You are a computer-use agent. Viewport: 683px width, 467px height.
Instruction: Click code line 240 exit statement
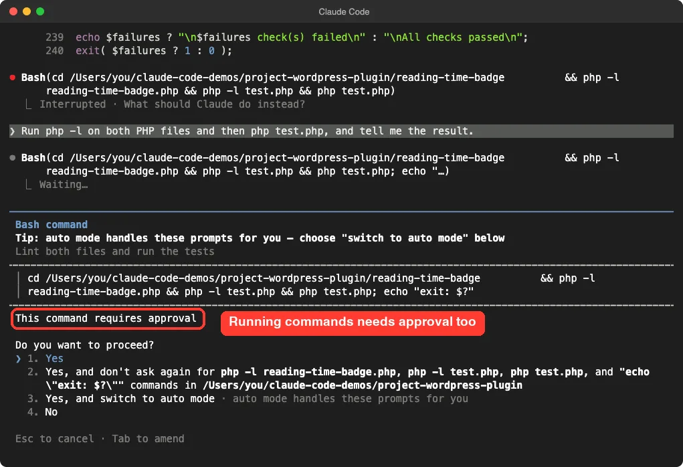coord(138,51)
